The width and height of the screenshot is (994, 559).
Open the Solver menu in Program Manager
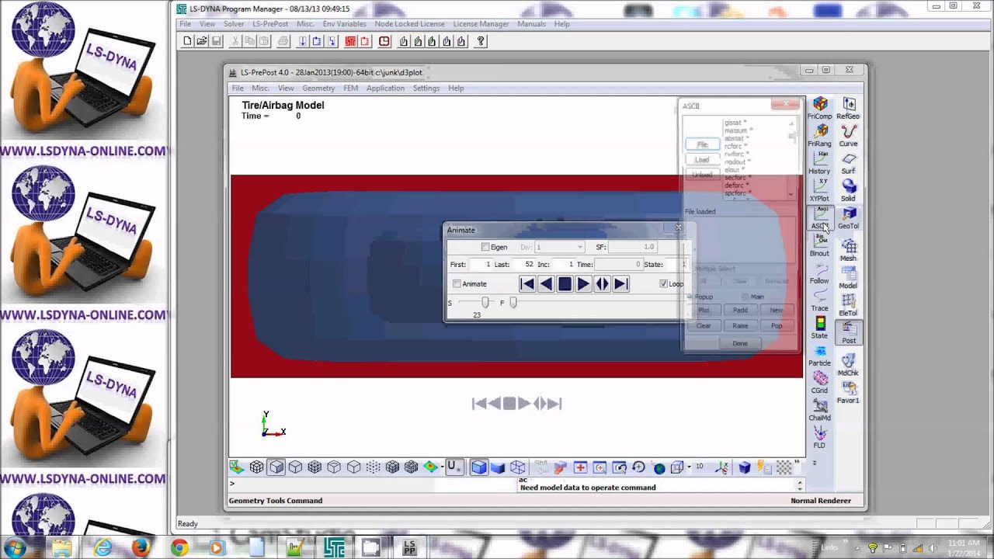click(x=234, y=24)
